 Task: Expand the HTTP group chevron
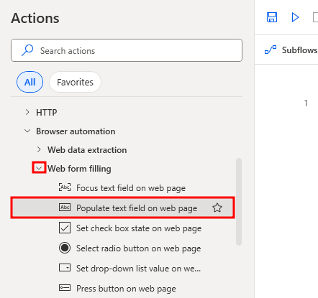27,112
